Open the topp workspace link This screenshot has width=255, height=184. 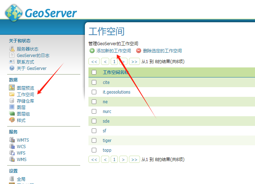click(x=107, y=150)
